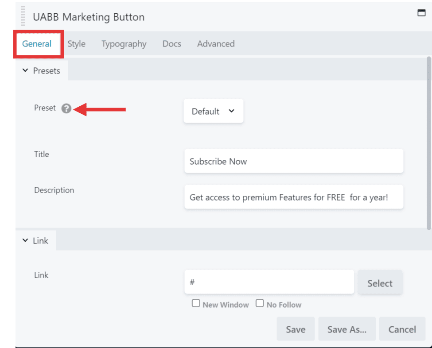Switch to the General tab
This screenshot has width=432, height=348.
click(x=37, y=44)
